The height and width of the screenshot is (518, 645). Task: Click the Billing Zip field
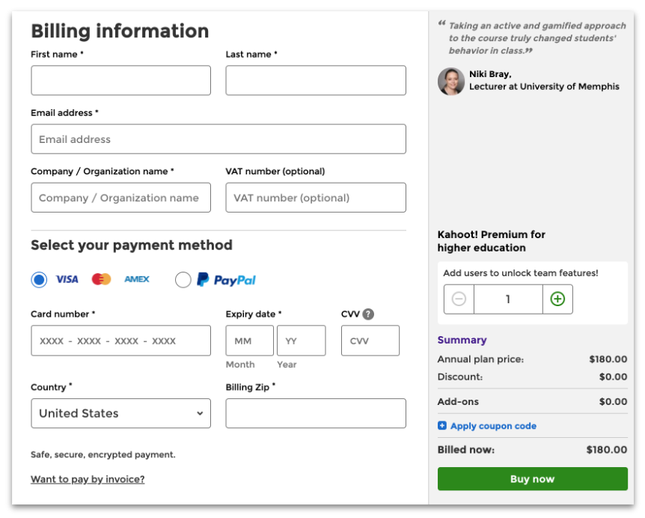tap(316, 413)
